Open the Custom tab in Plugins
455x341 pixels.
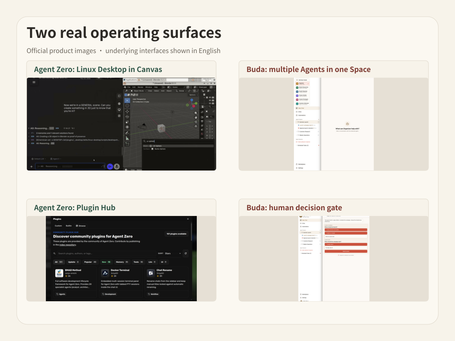click(58, 226)
